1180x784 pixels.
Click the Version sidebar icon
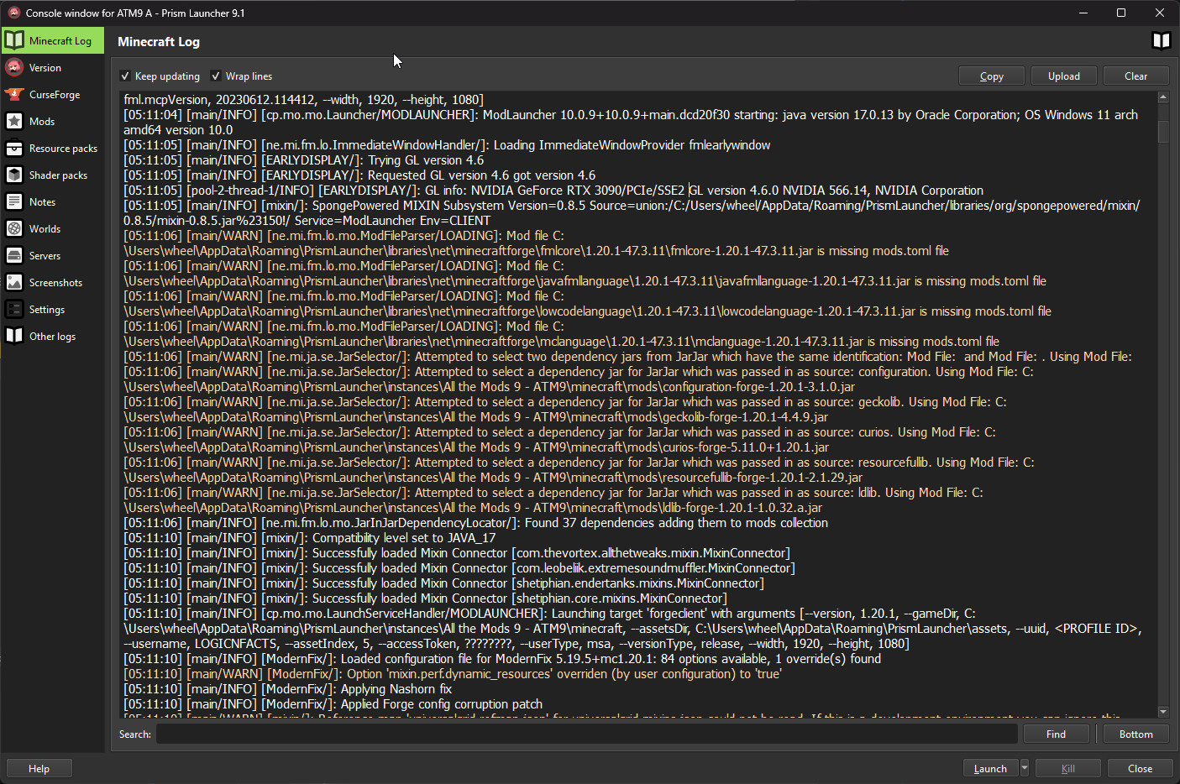14,67
